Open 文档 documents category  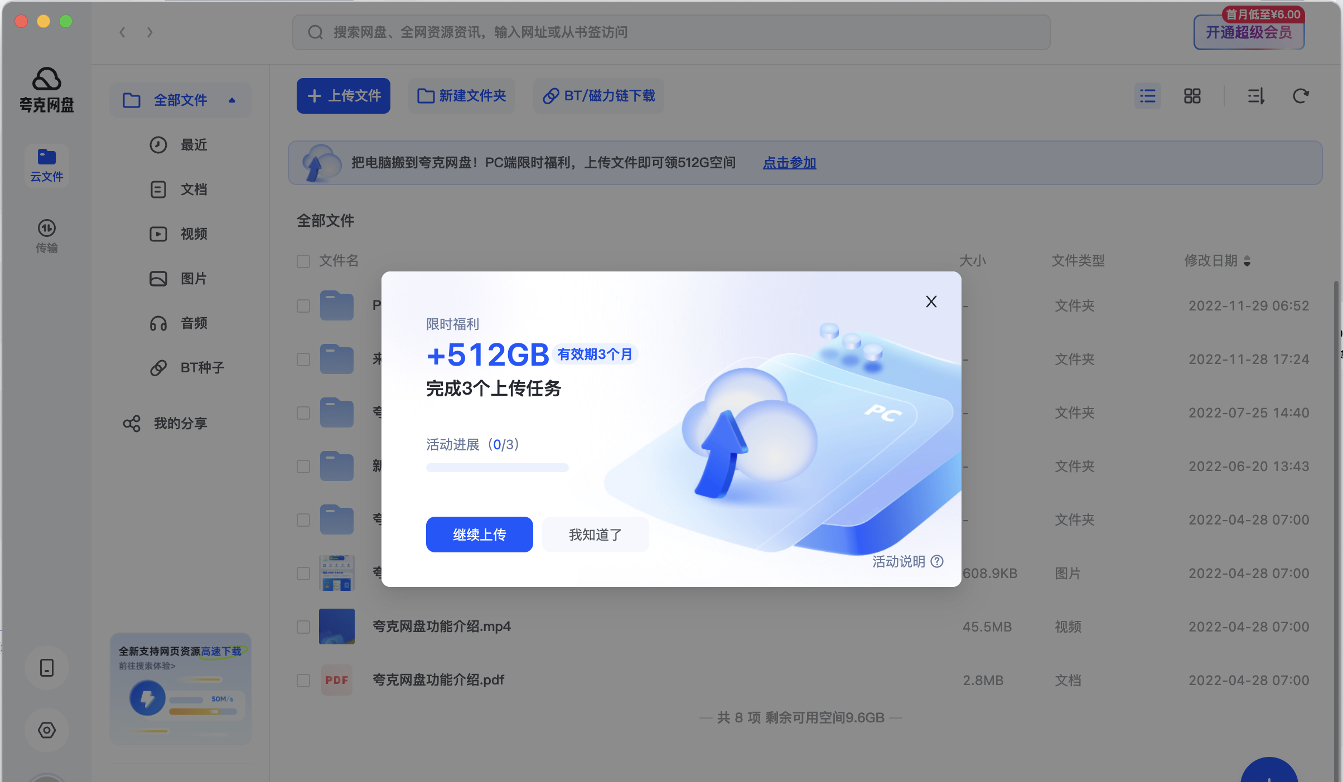[178, 190]
